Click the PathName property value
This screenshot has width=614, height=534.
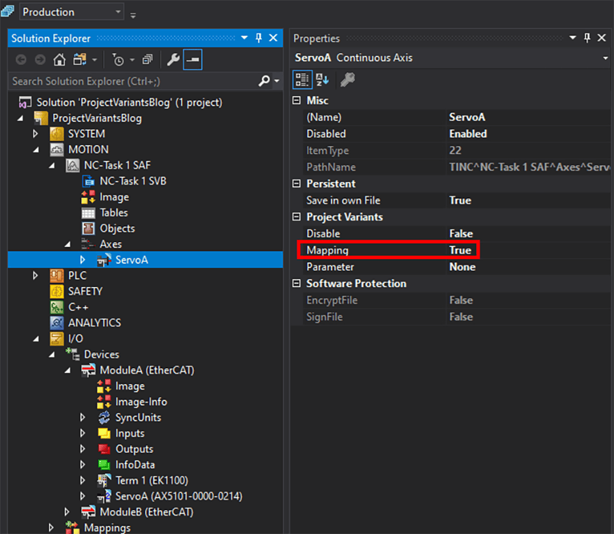click(x=529, y=167)
